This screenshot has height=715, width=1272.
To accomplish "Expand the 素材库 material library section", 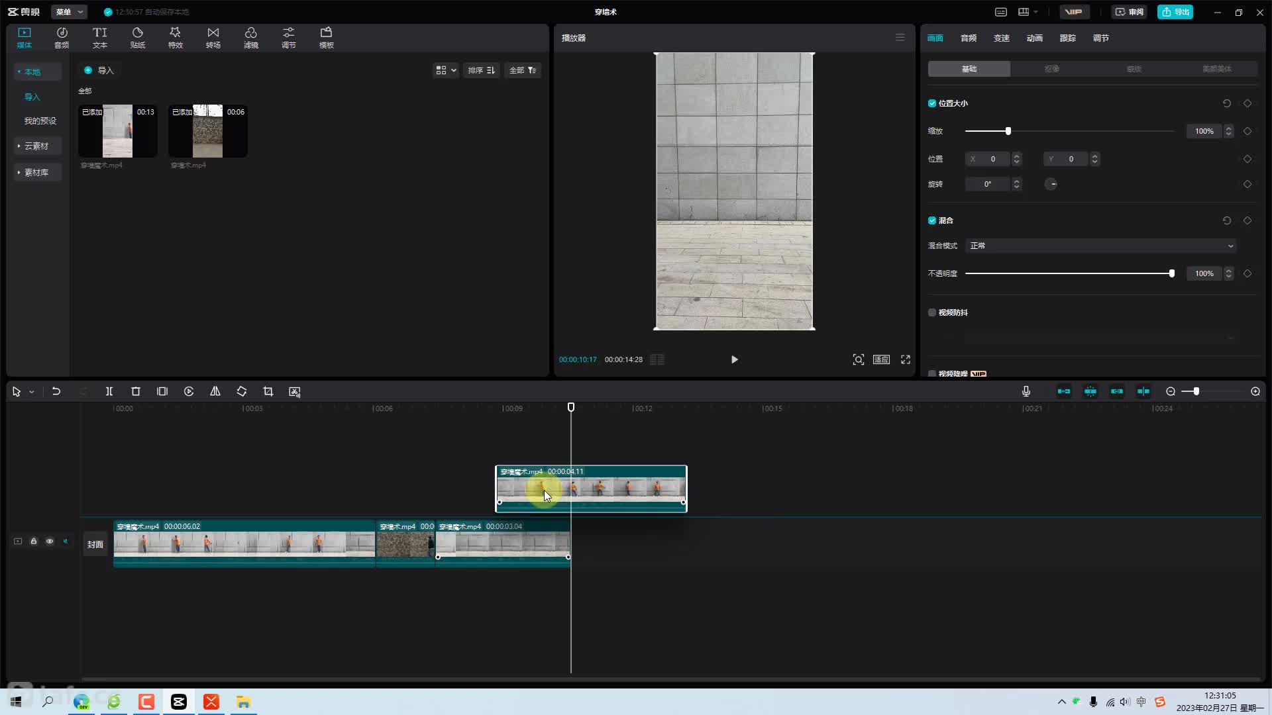I will 38,172.
